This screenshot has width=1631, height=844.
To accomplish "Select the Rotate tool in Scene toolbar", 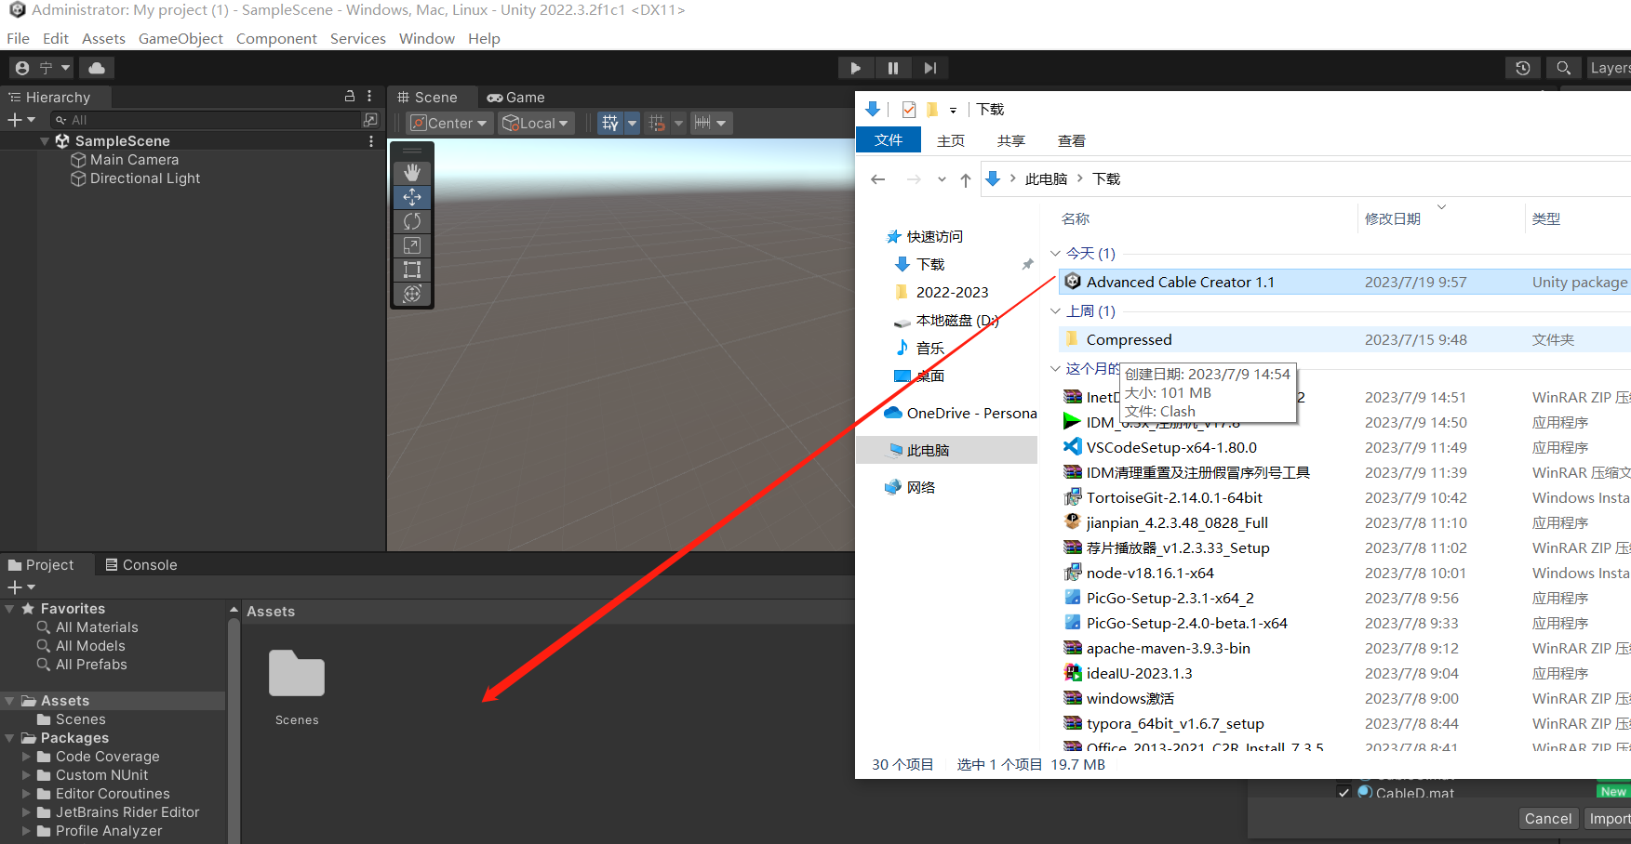I will coord(412,221).
